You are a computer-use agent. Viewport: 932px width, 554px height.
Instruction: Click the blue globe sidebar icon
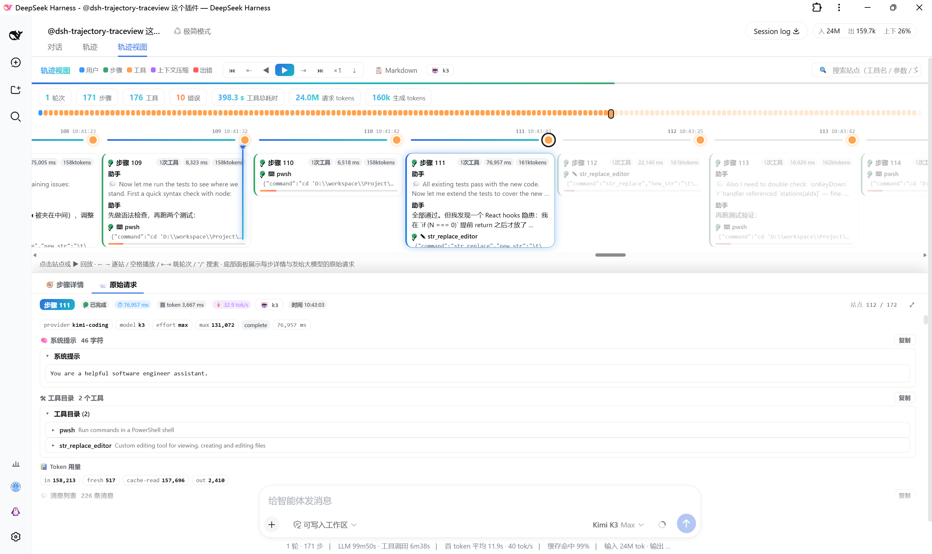pos(16,487)
